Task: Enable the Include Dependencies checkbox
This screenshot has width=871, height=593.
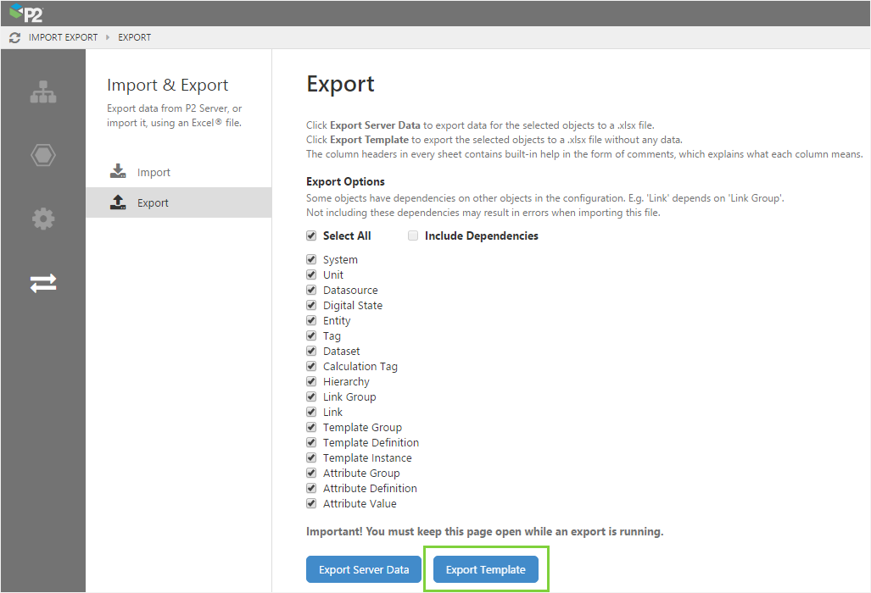Action: [413, 236]
